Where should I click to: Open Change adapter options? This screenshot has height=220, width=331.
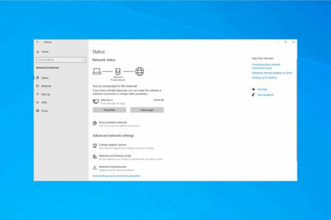[x=112, y=145]
